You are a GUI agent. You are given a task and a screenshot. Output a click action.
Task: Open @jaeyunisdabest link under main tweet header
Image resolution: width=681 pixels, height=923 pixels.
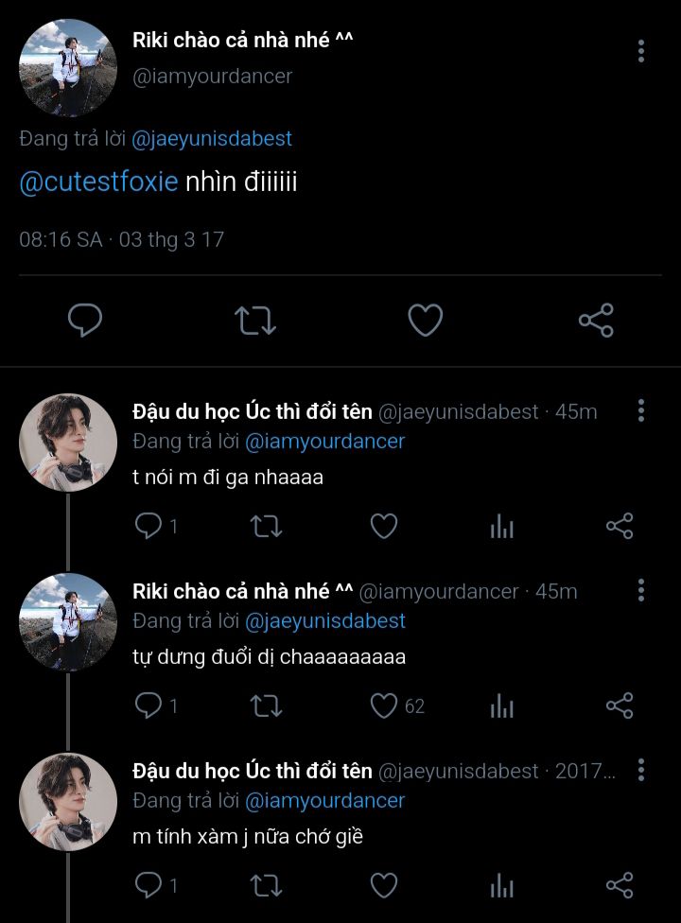click(x=211, y=139)
